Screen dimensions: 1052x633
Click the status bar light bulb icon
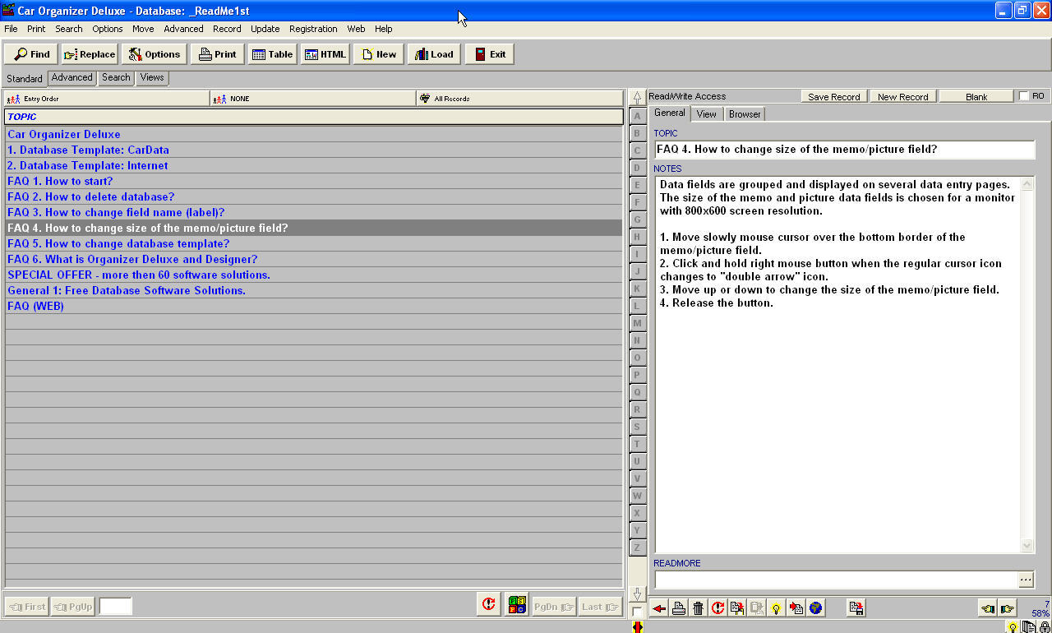coord(1013,627)
